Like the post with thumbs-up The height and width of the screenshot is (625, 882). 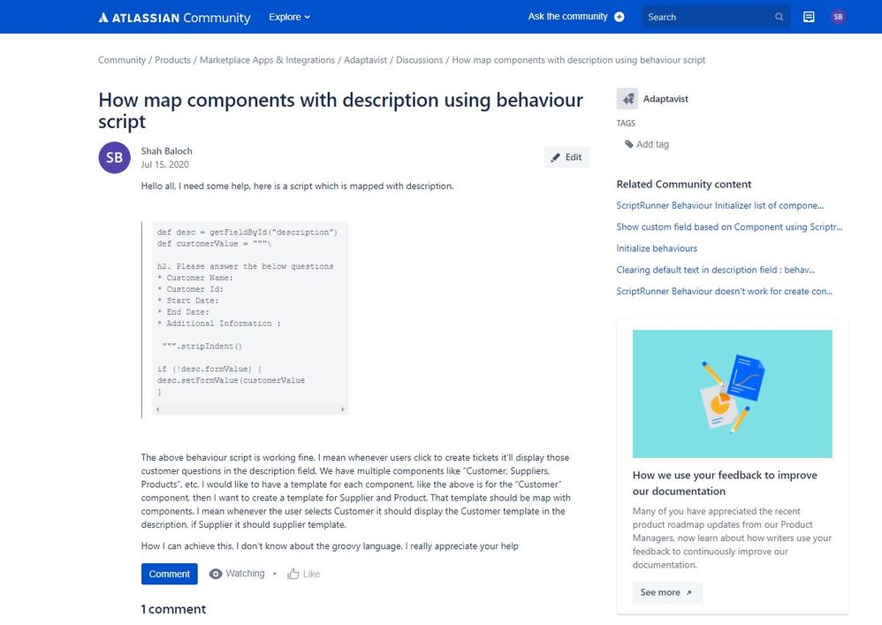point(293,574)
